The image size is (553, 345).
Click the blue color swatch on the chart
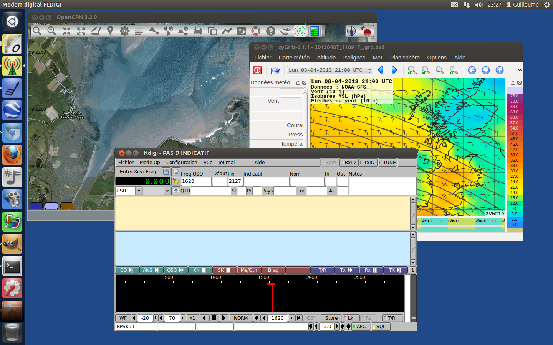pyautogui.click(x=36, y=206)
